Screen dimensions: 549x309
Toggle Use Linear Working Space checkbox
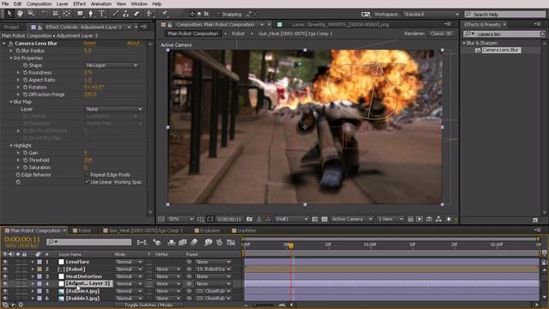[87, 182]
